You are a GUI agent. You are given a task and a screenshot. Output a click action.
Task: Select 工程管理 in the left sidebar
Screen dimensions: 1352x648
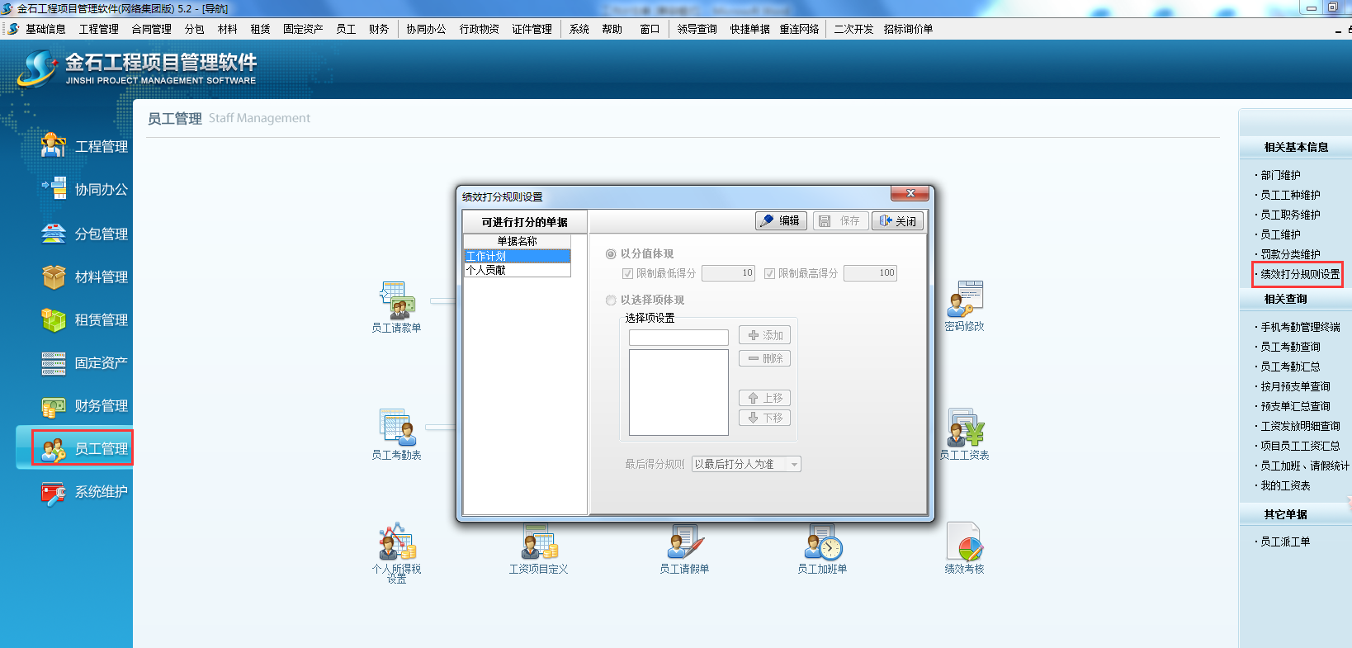click(87, 147)
